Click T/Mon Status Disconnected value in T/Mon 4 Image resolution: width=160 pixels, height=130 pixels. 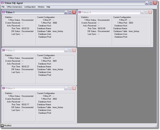tap(104, 20)
